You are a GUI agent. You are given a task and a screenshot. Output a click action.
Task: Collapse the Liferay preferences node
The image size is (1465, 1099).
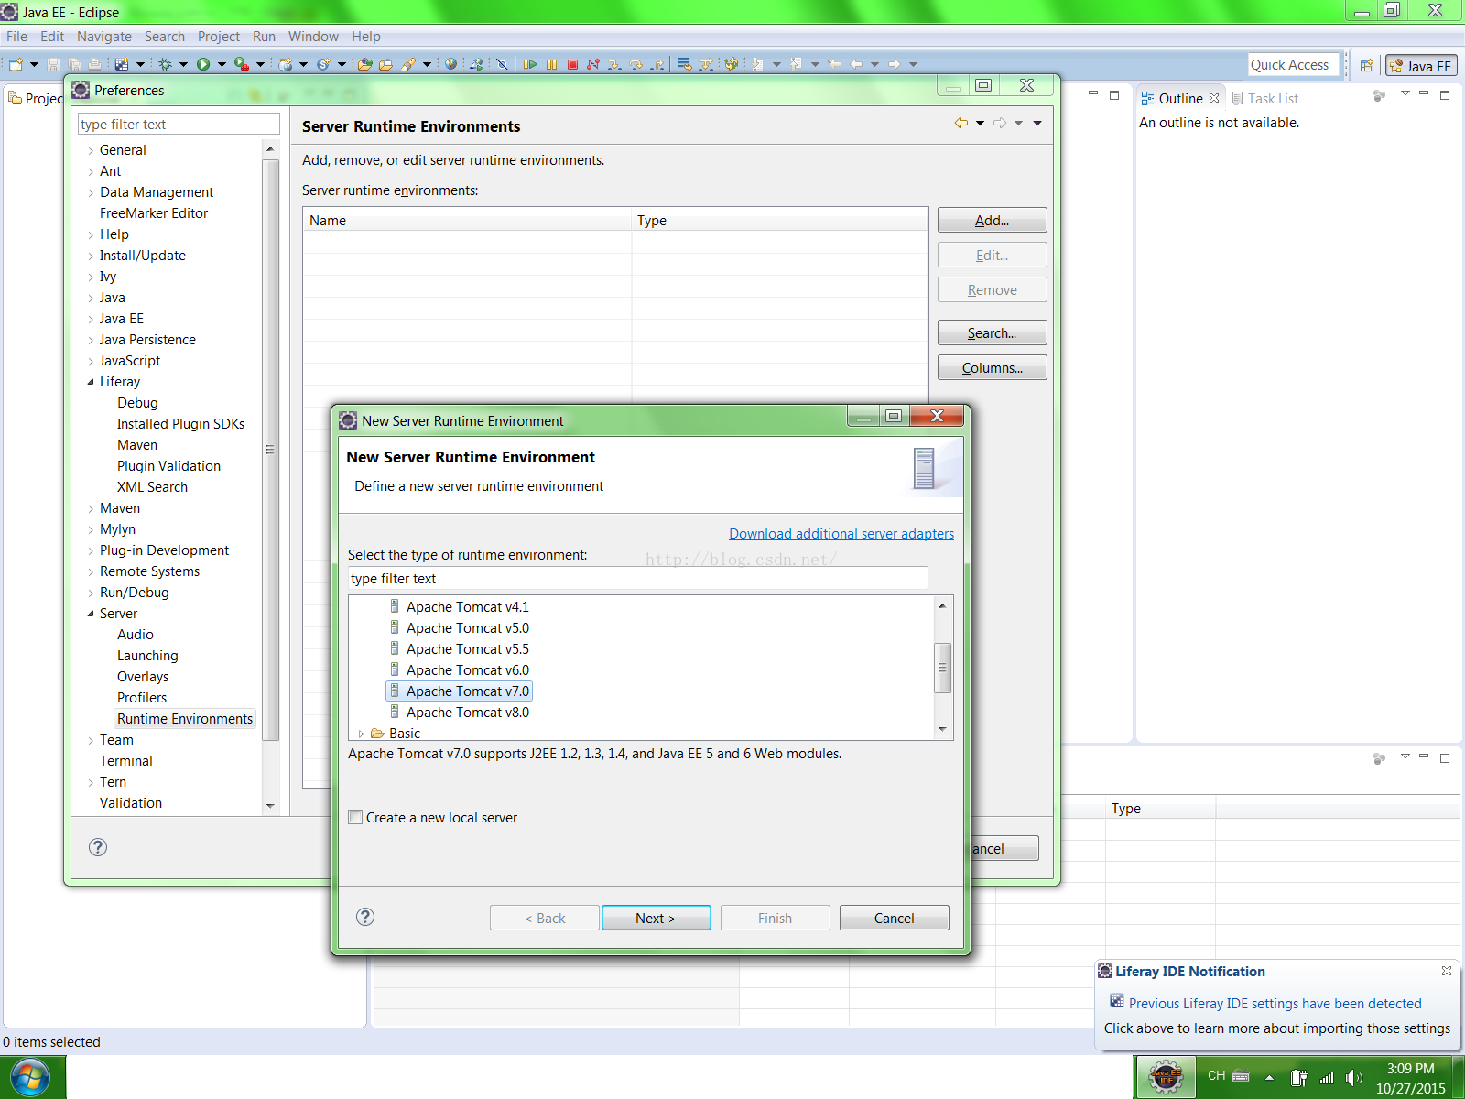tap(91, 382)
